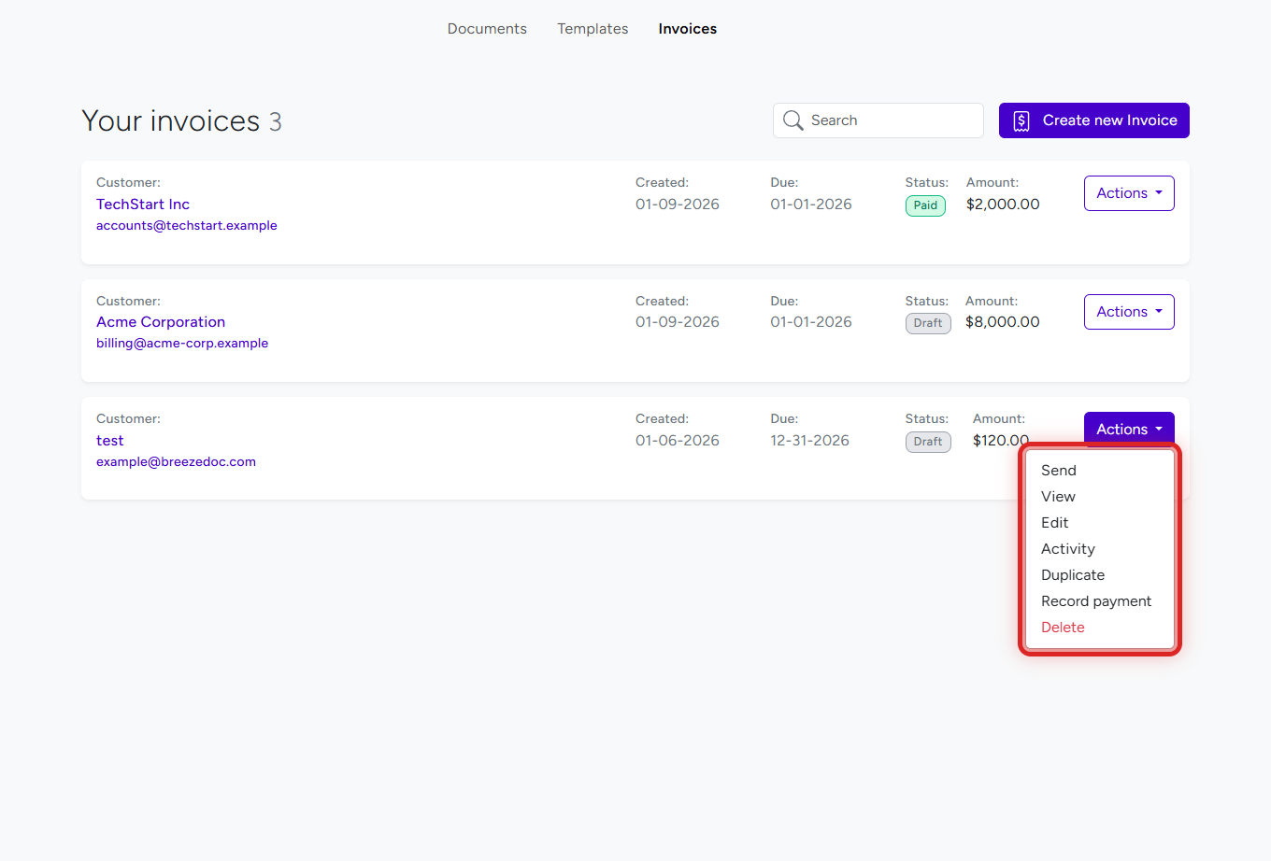1271x861 pixels.
Task: Switch to the Templates tab
Action: coord(593,29)
